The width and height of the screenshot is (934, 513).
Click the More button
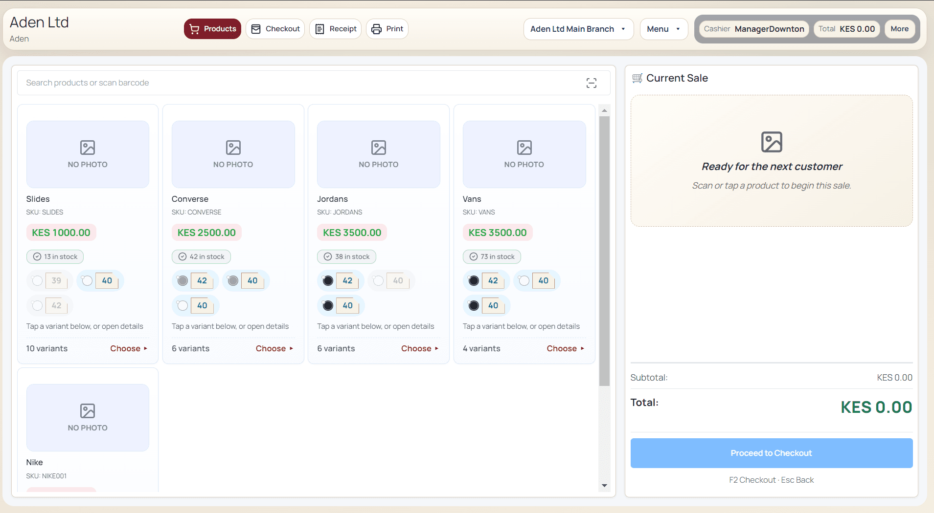(899, 29)
